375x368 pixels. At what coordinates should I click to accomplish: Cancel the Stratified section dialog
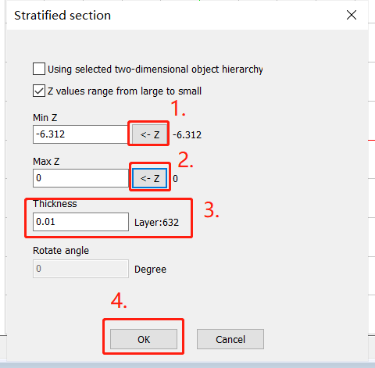[x=230, y=339]
